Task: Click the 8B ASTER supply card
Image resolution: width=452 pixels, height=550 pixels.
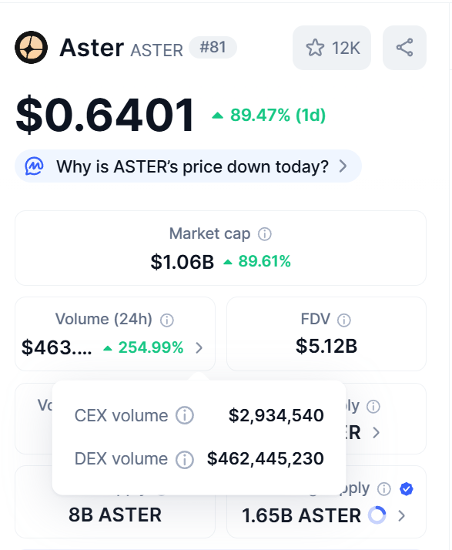Action: [115, 501]
